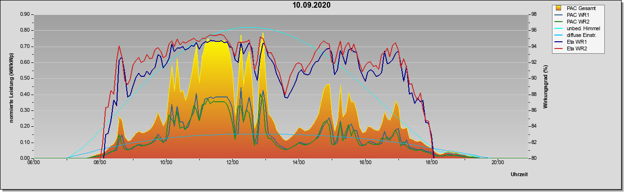Click the 18:00 tick on time axis
The image size is (624, 192).
pos(431,162)
